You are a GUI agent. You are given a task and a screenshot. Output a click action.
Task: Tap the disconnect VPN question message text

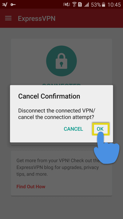[x=57, y=114]
